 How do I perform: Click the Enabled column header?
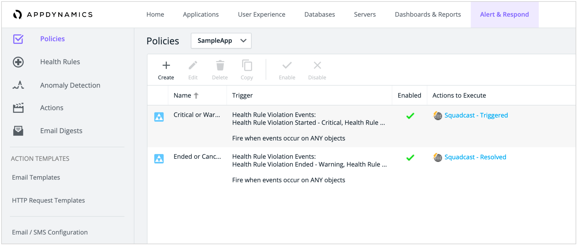click(409, 95)
